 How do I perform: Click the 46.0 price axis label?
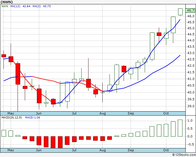pos(191,16)
